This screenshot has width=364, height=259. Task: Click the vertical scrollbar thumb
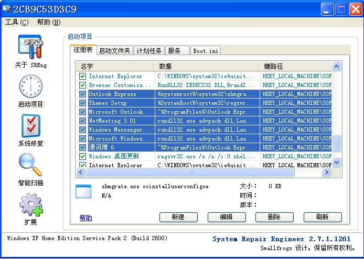[337, 143]
